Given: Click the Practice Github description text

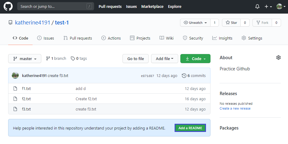Looking at the screenshot, I should click(235, 69).
